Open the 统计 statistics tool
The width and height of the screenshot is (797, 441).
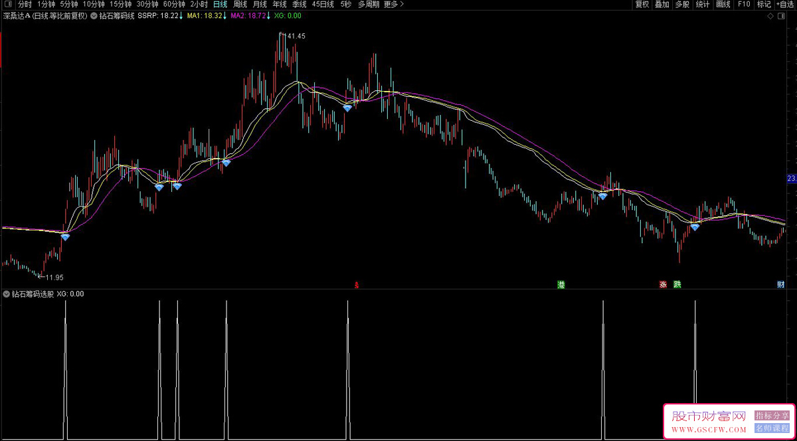click(703, 4)
